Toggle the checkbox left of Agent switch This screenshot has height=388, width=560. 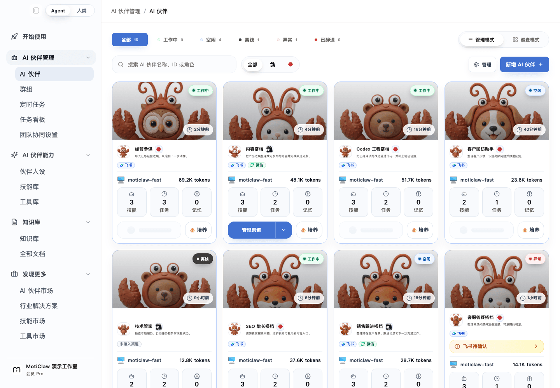(x=36, y=10)
